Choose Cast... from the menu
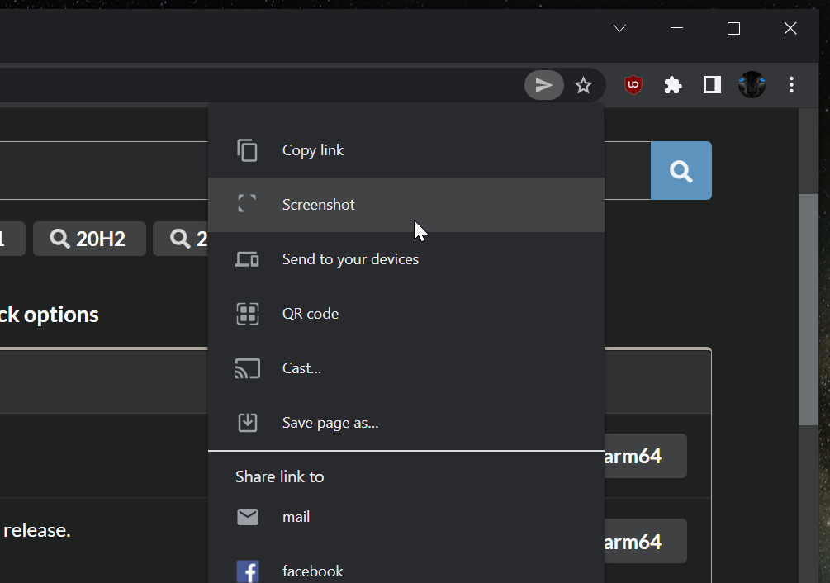The height and width of the screenshot is (583, 830). tap(301, 368)
